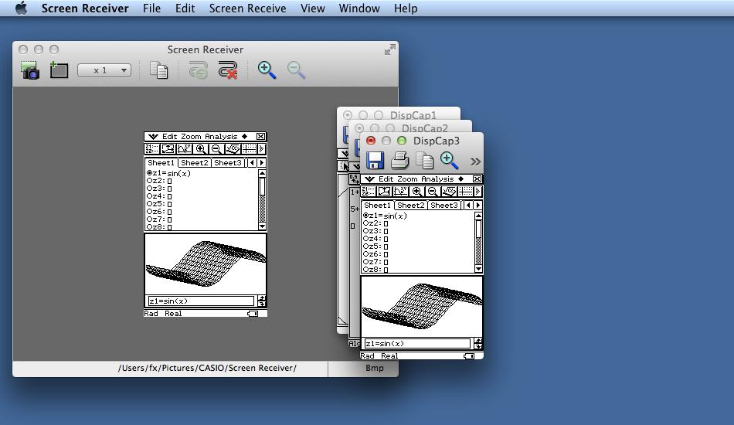
Task: Select z2 radio button in Screen Receiver calculator
Action: [x=149, y=181]
